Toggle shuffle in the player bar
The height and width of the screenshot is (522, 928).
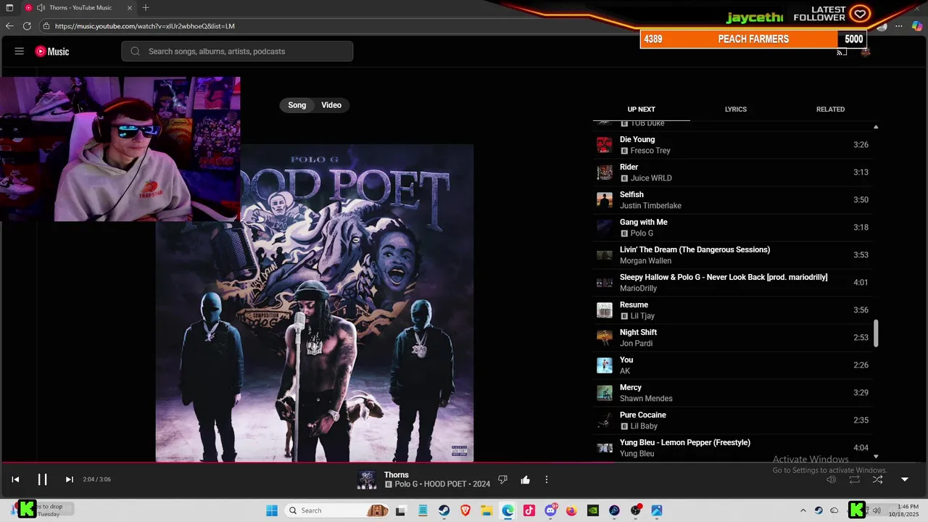tap(877, 479)
